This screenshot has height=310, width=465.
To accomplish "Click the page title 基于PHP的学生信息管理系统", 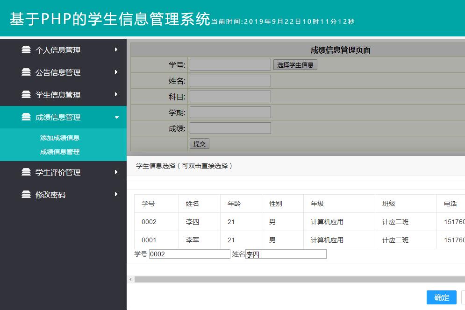I will pos(110,19).
